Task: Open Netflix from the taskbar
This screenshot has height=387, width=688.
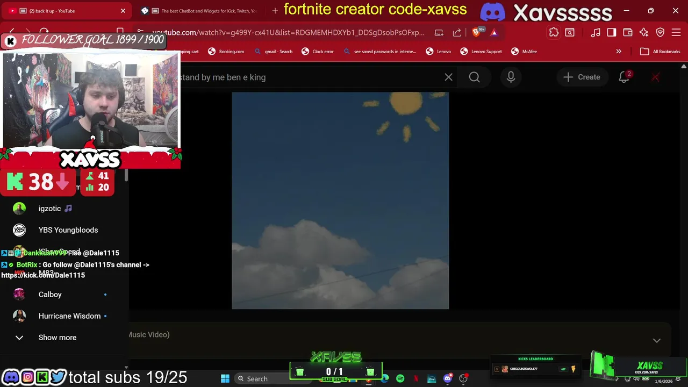Action: coord(415,379)
